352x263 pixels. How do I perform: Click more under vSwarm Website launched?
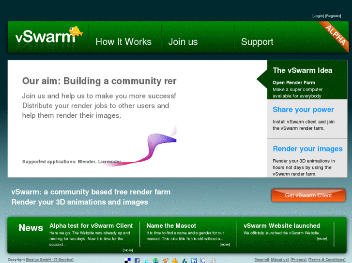pos(322,238)
